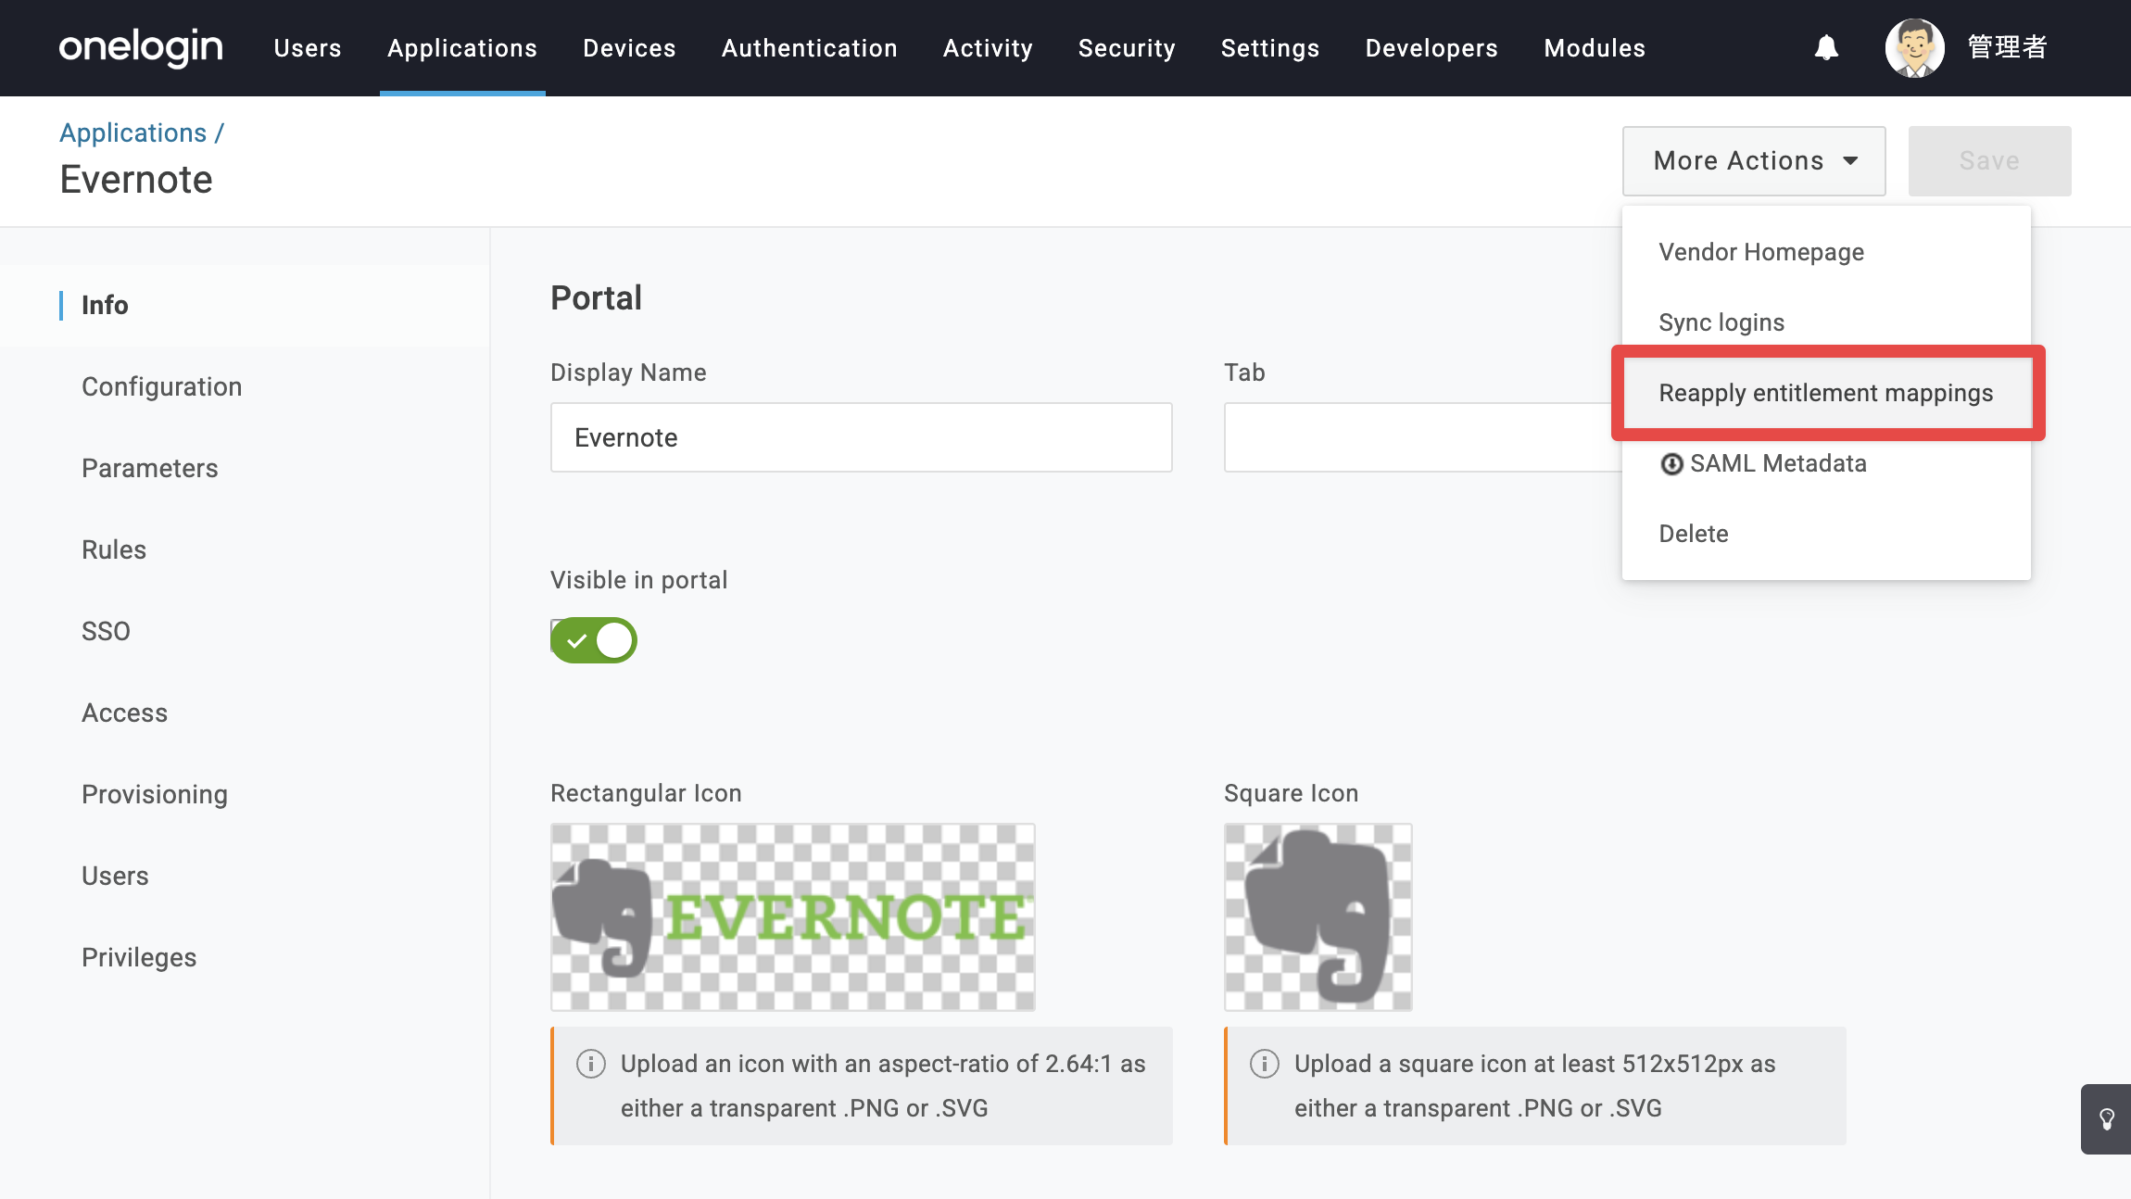Go back via Applications breadcrumb link

tap(133, 133)
